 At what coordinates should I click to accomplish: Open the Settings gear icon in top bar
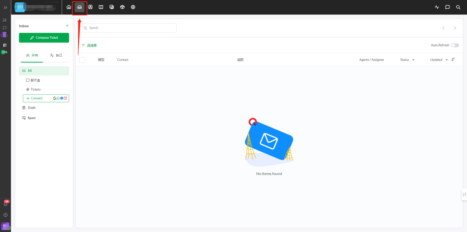pyautogui.click(x=133, y=7)
